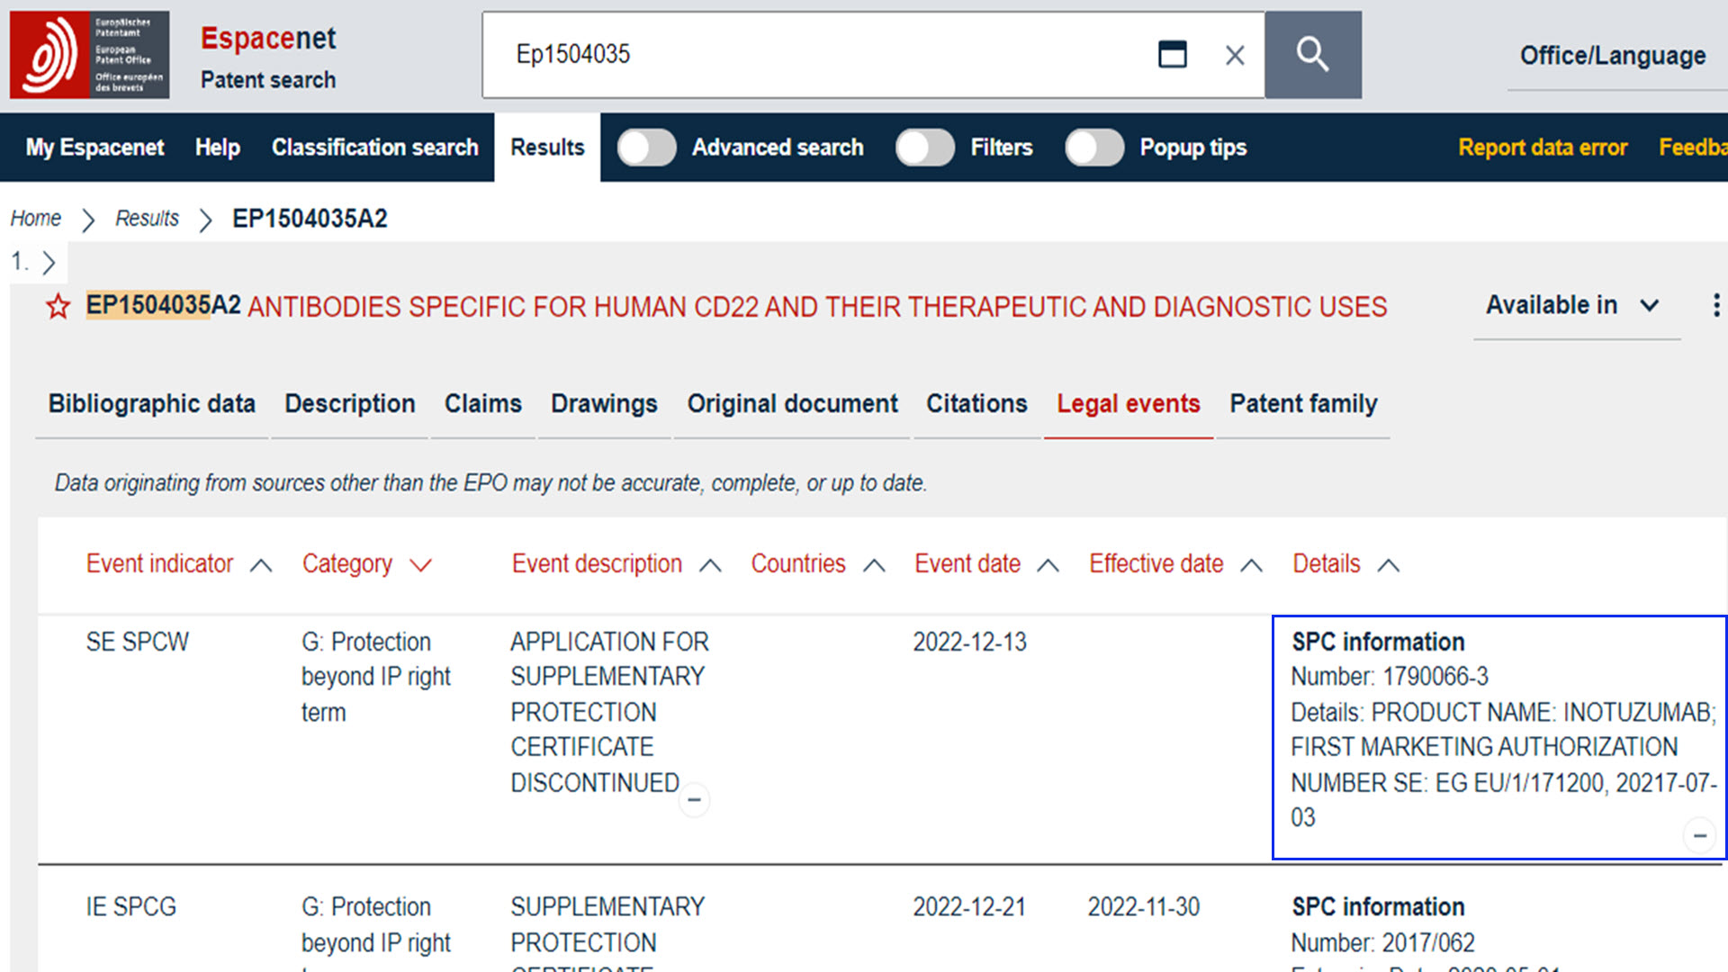Star EP1504035A2 as a favorite
Viewport: 1728px width, 972px height.
point(58,307)
